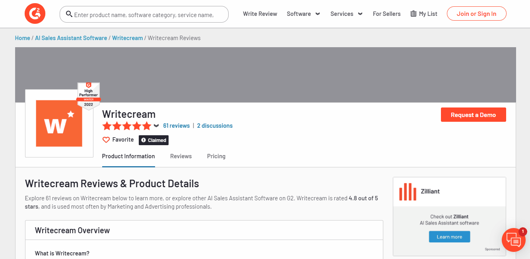Click the Zilliant bars logo
This screenshot has width=530, height=259.
[408, 192]
